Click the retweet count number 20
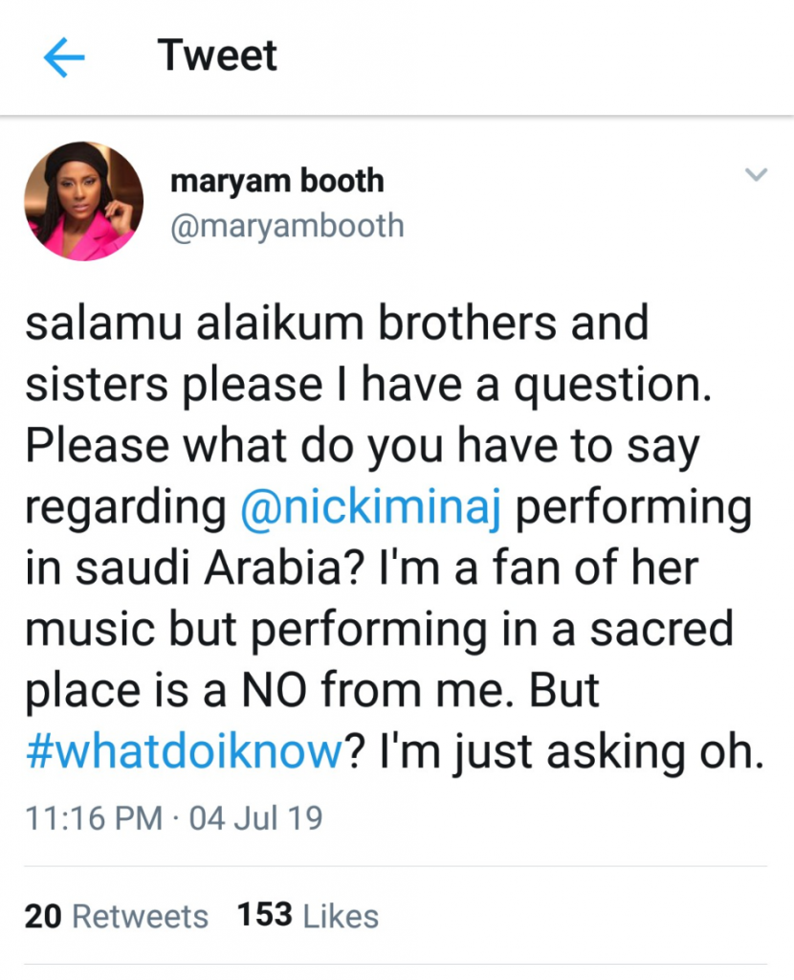Image resolution: width=794 pixels, height=980 pixels. tap(43, 916)
